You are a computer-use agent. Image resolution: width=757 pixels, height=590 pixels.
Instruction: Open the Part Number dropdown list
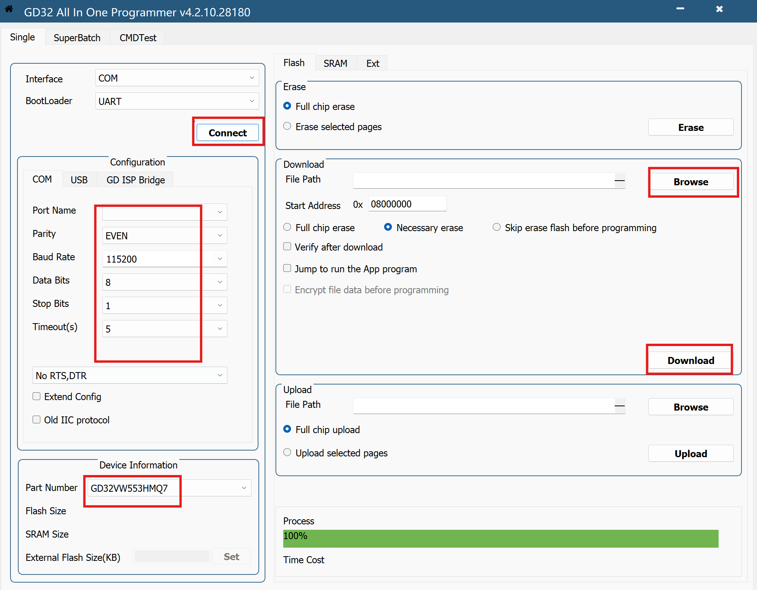click(244, 488)
